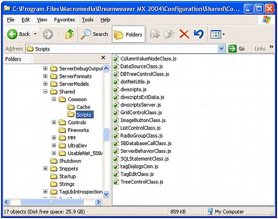The height and width of the screenshot is (219, 278).
Task: Collapse the Shared folder node
Action: tap(45, 91)
